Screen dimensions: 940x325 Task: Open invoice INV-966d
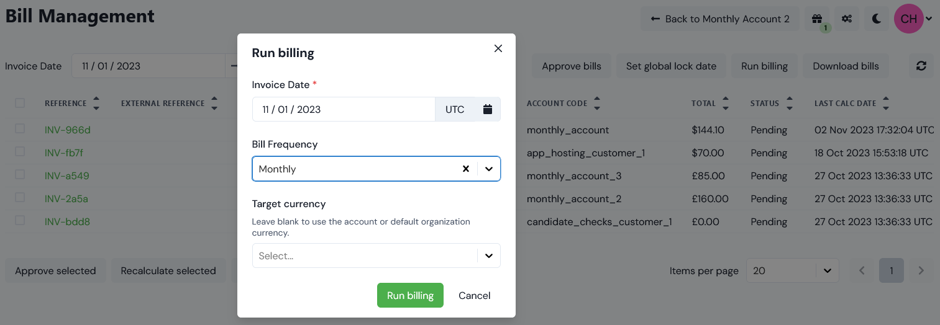pos(68,130)
